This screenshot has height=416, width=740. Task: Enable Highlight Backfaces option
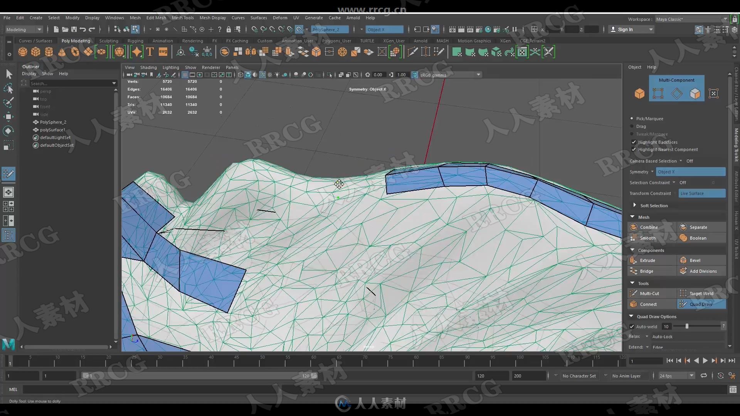point(633,142)
